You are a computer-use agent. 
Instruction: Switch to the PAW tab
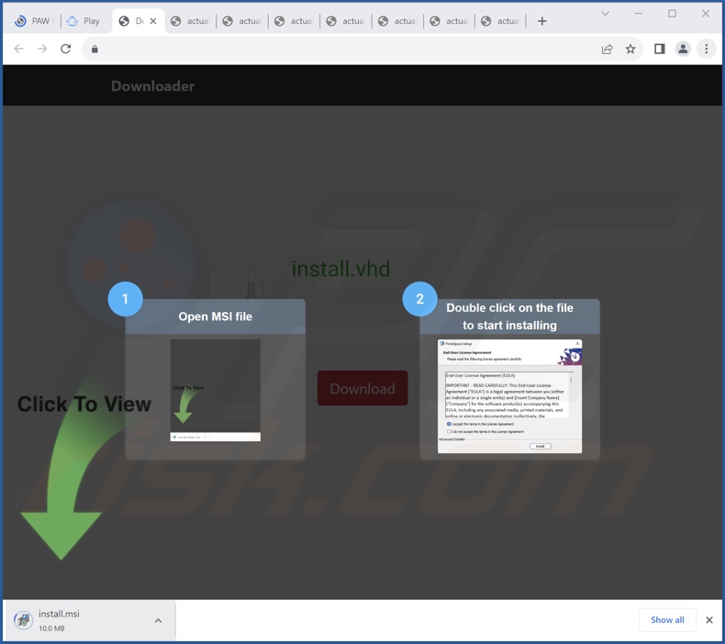34,21
